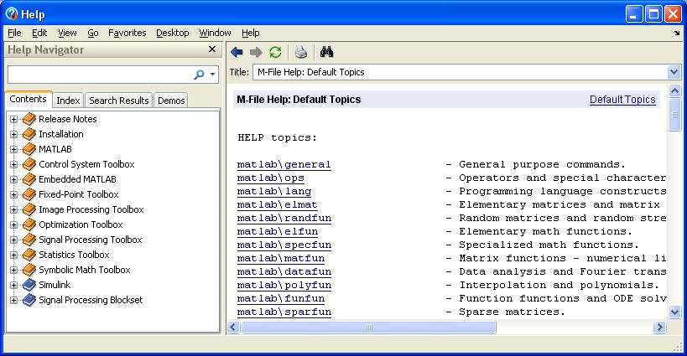The height and width of the screenshot is (356, 687).
Task: Open the Go menu
Action: [93, 33]
